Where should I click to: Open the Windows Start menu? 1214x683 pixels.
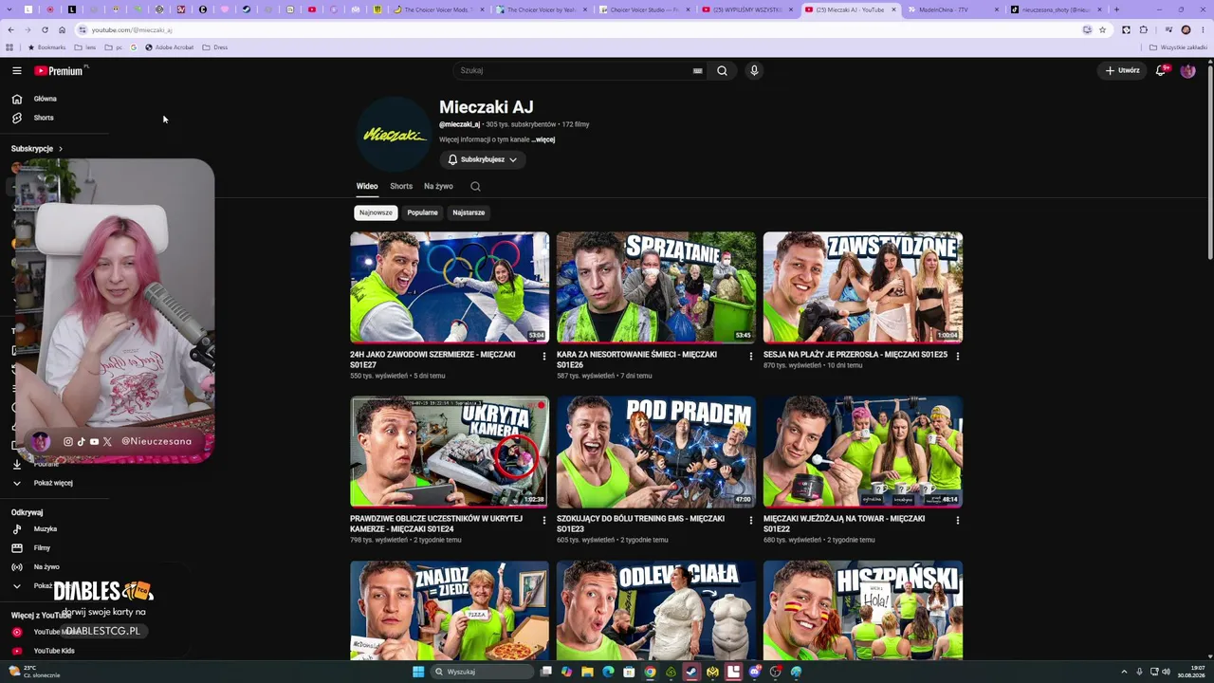(418, 672)
